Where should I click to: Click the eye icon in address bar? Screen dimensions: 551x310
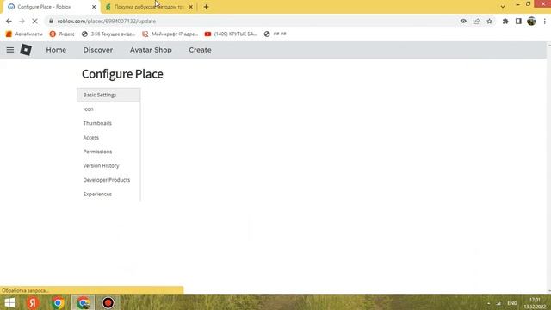pos(463,21)
